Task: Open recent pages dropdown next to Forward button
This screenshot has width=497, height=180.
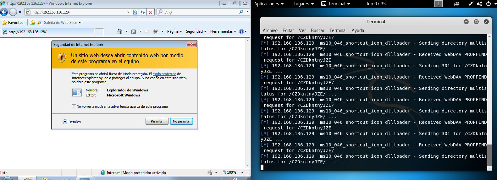Action: (20, 12)
